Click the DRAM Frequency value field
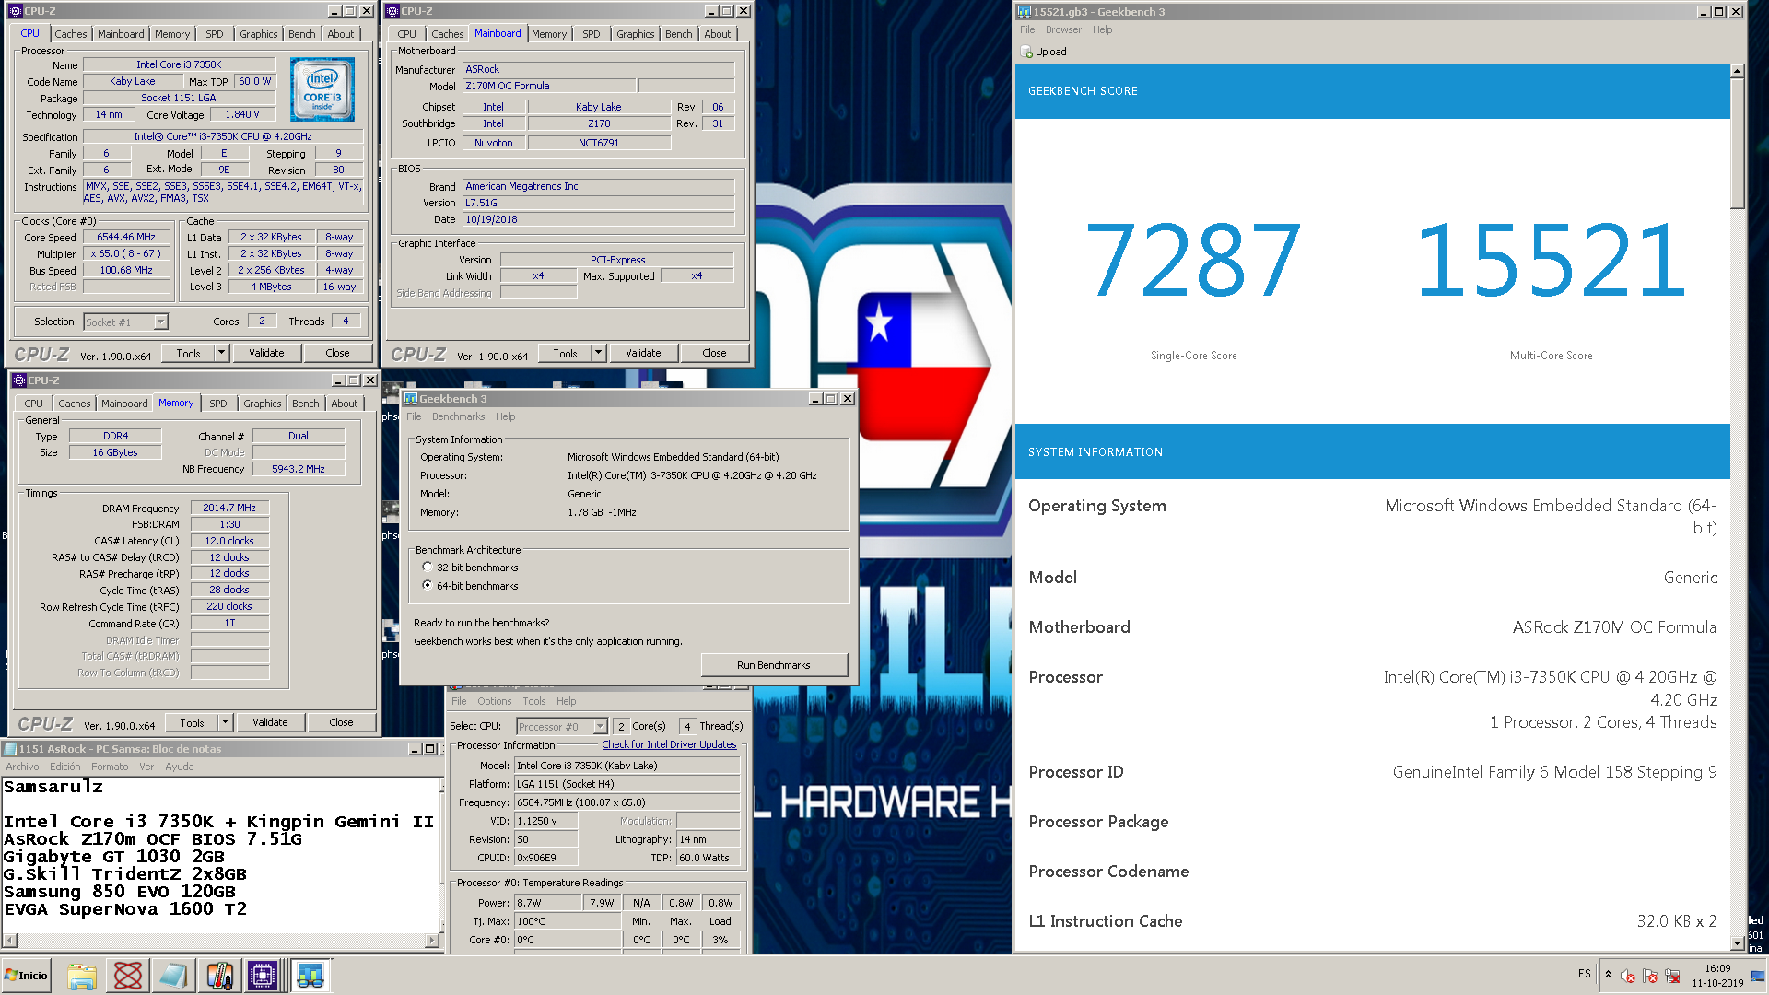 click(x=229, y=508)
